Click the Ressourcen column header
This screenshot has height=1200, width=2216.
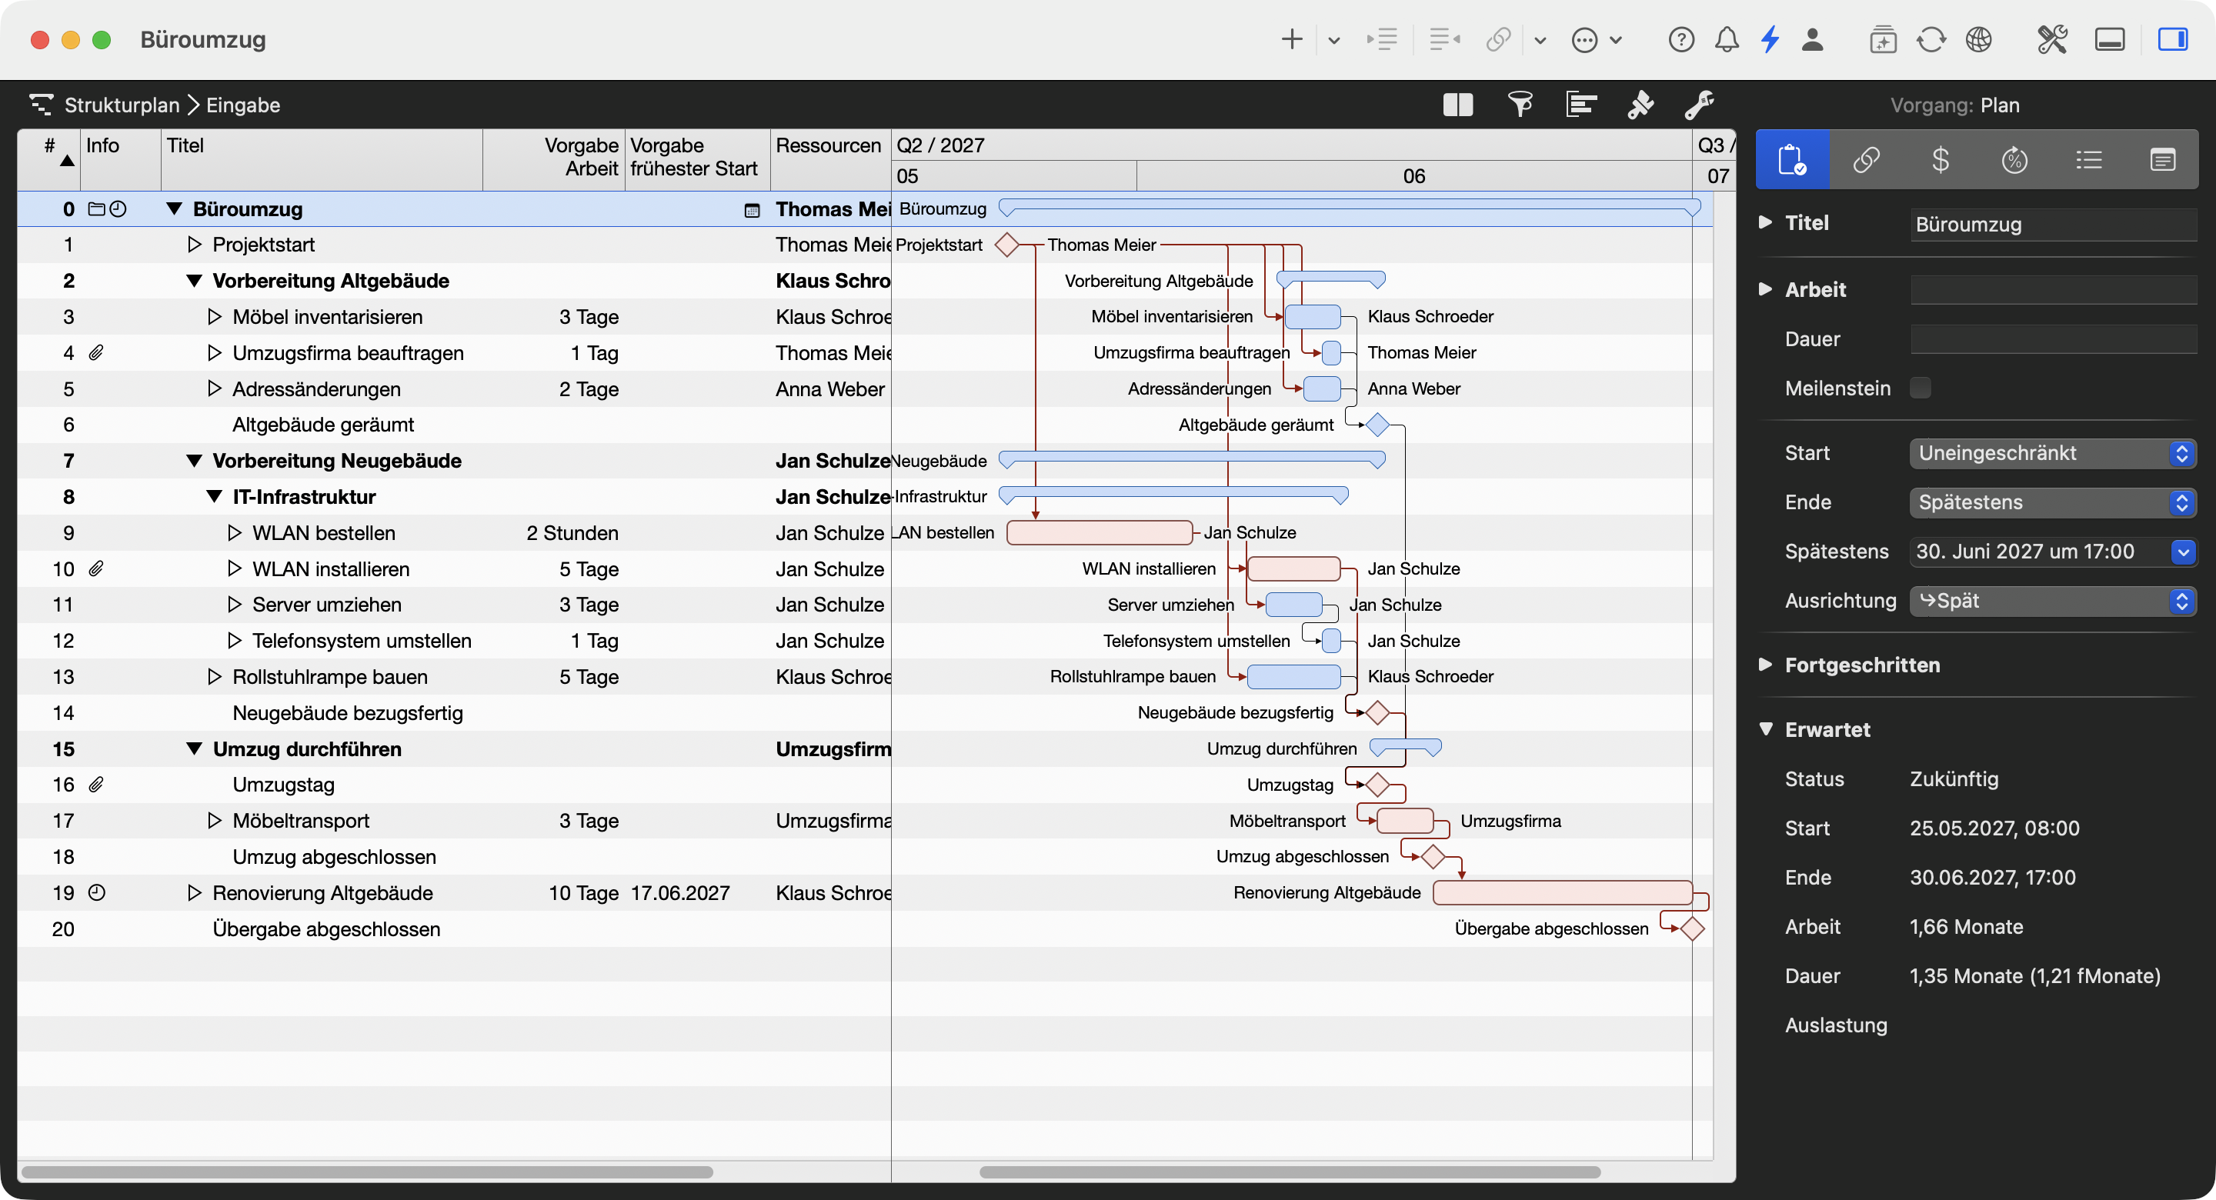pyautogui.click(x=830, y=160)
